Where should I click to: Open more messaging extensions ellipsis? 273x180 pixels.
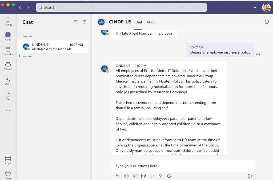177,176
